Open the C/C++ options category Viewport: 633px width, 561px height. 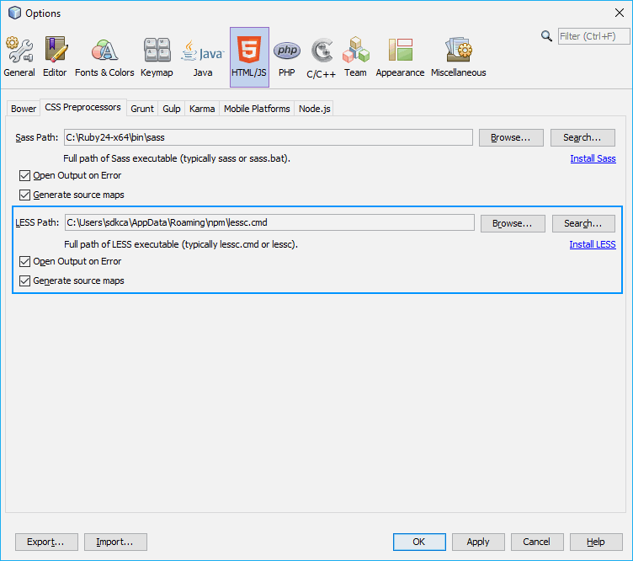click(321, 57)
